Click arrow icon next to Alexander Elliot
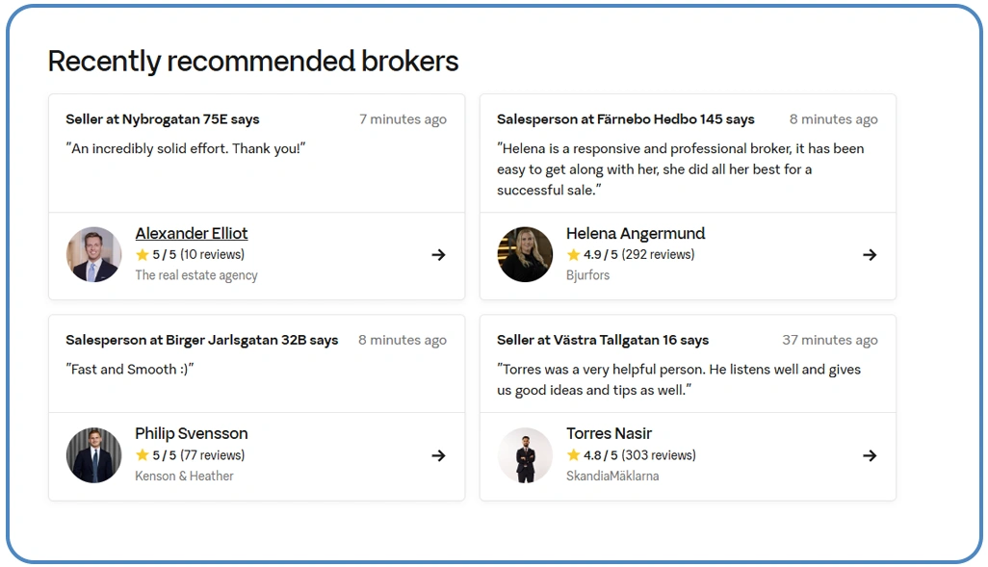Viewport: 988px width, 567px height. click(438, 255)
